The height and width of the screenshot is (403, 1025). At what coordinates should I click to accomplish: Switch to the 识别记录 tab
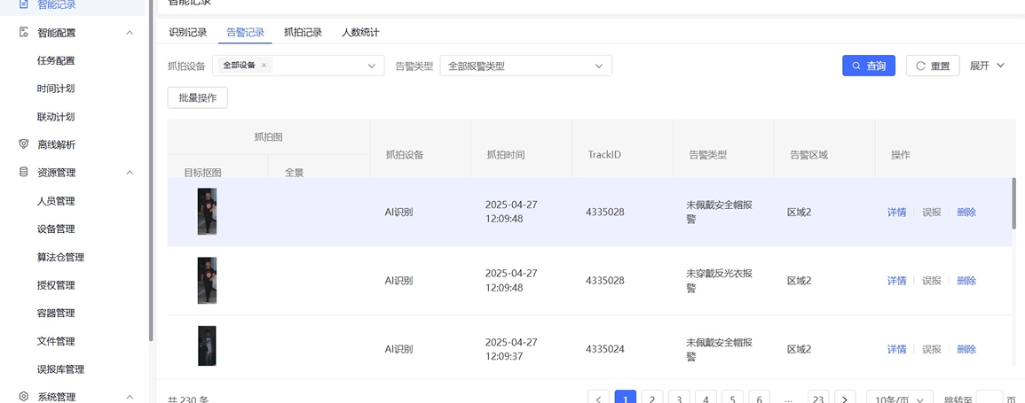tap(188, 33)
